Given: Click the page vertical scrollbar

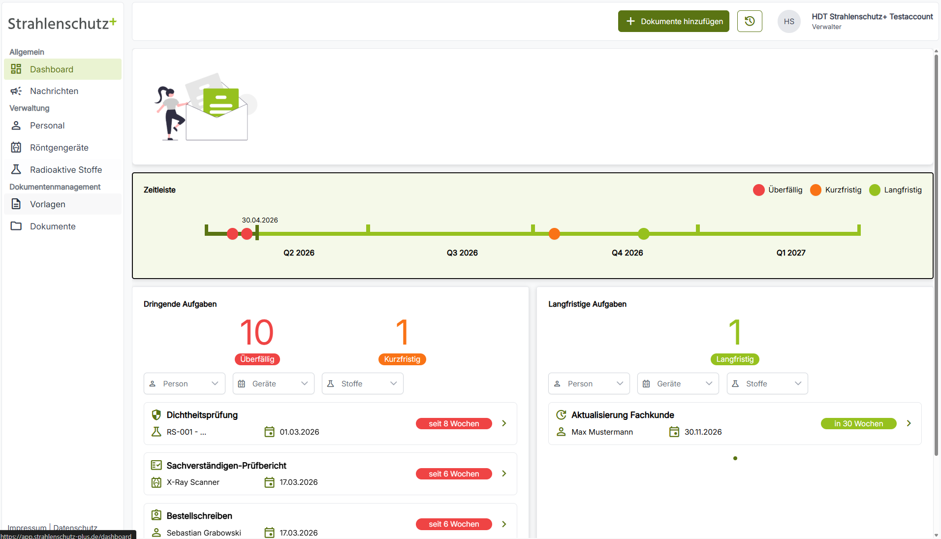Looking at the screenshot, I should [x=936, y=256].
